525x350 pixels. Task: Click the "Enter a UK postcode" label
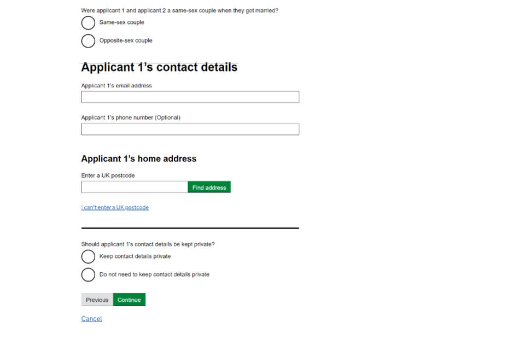tap(108, 176)
